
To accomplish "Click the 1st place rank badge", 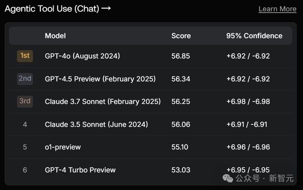I will [25, 56].
